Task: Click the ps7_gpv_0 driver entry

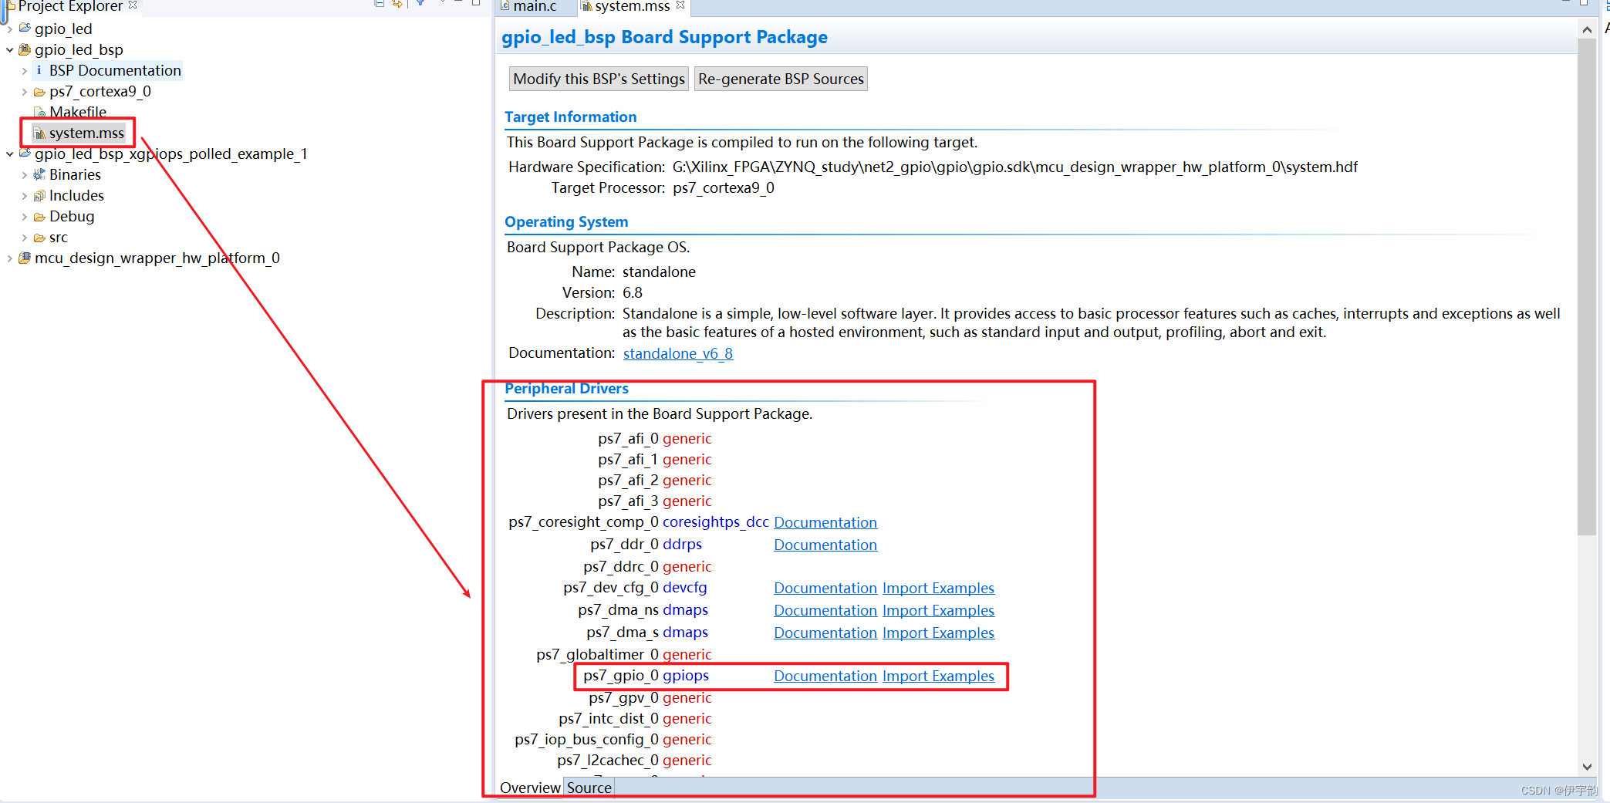Action: 650,697
